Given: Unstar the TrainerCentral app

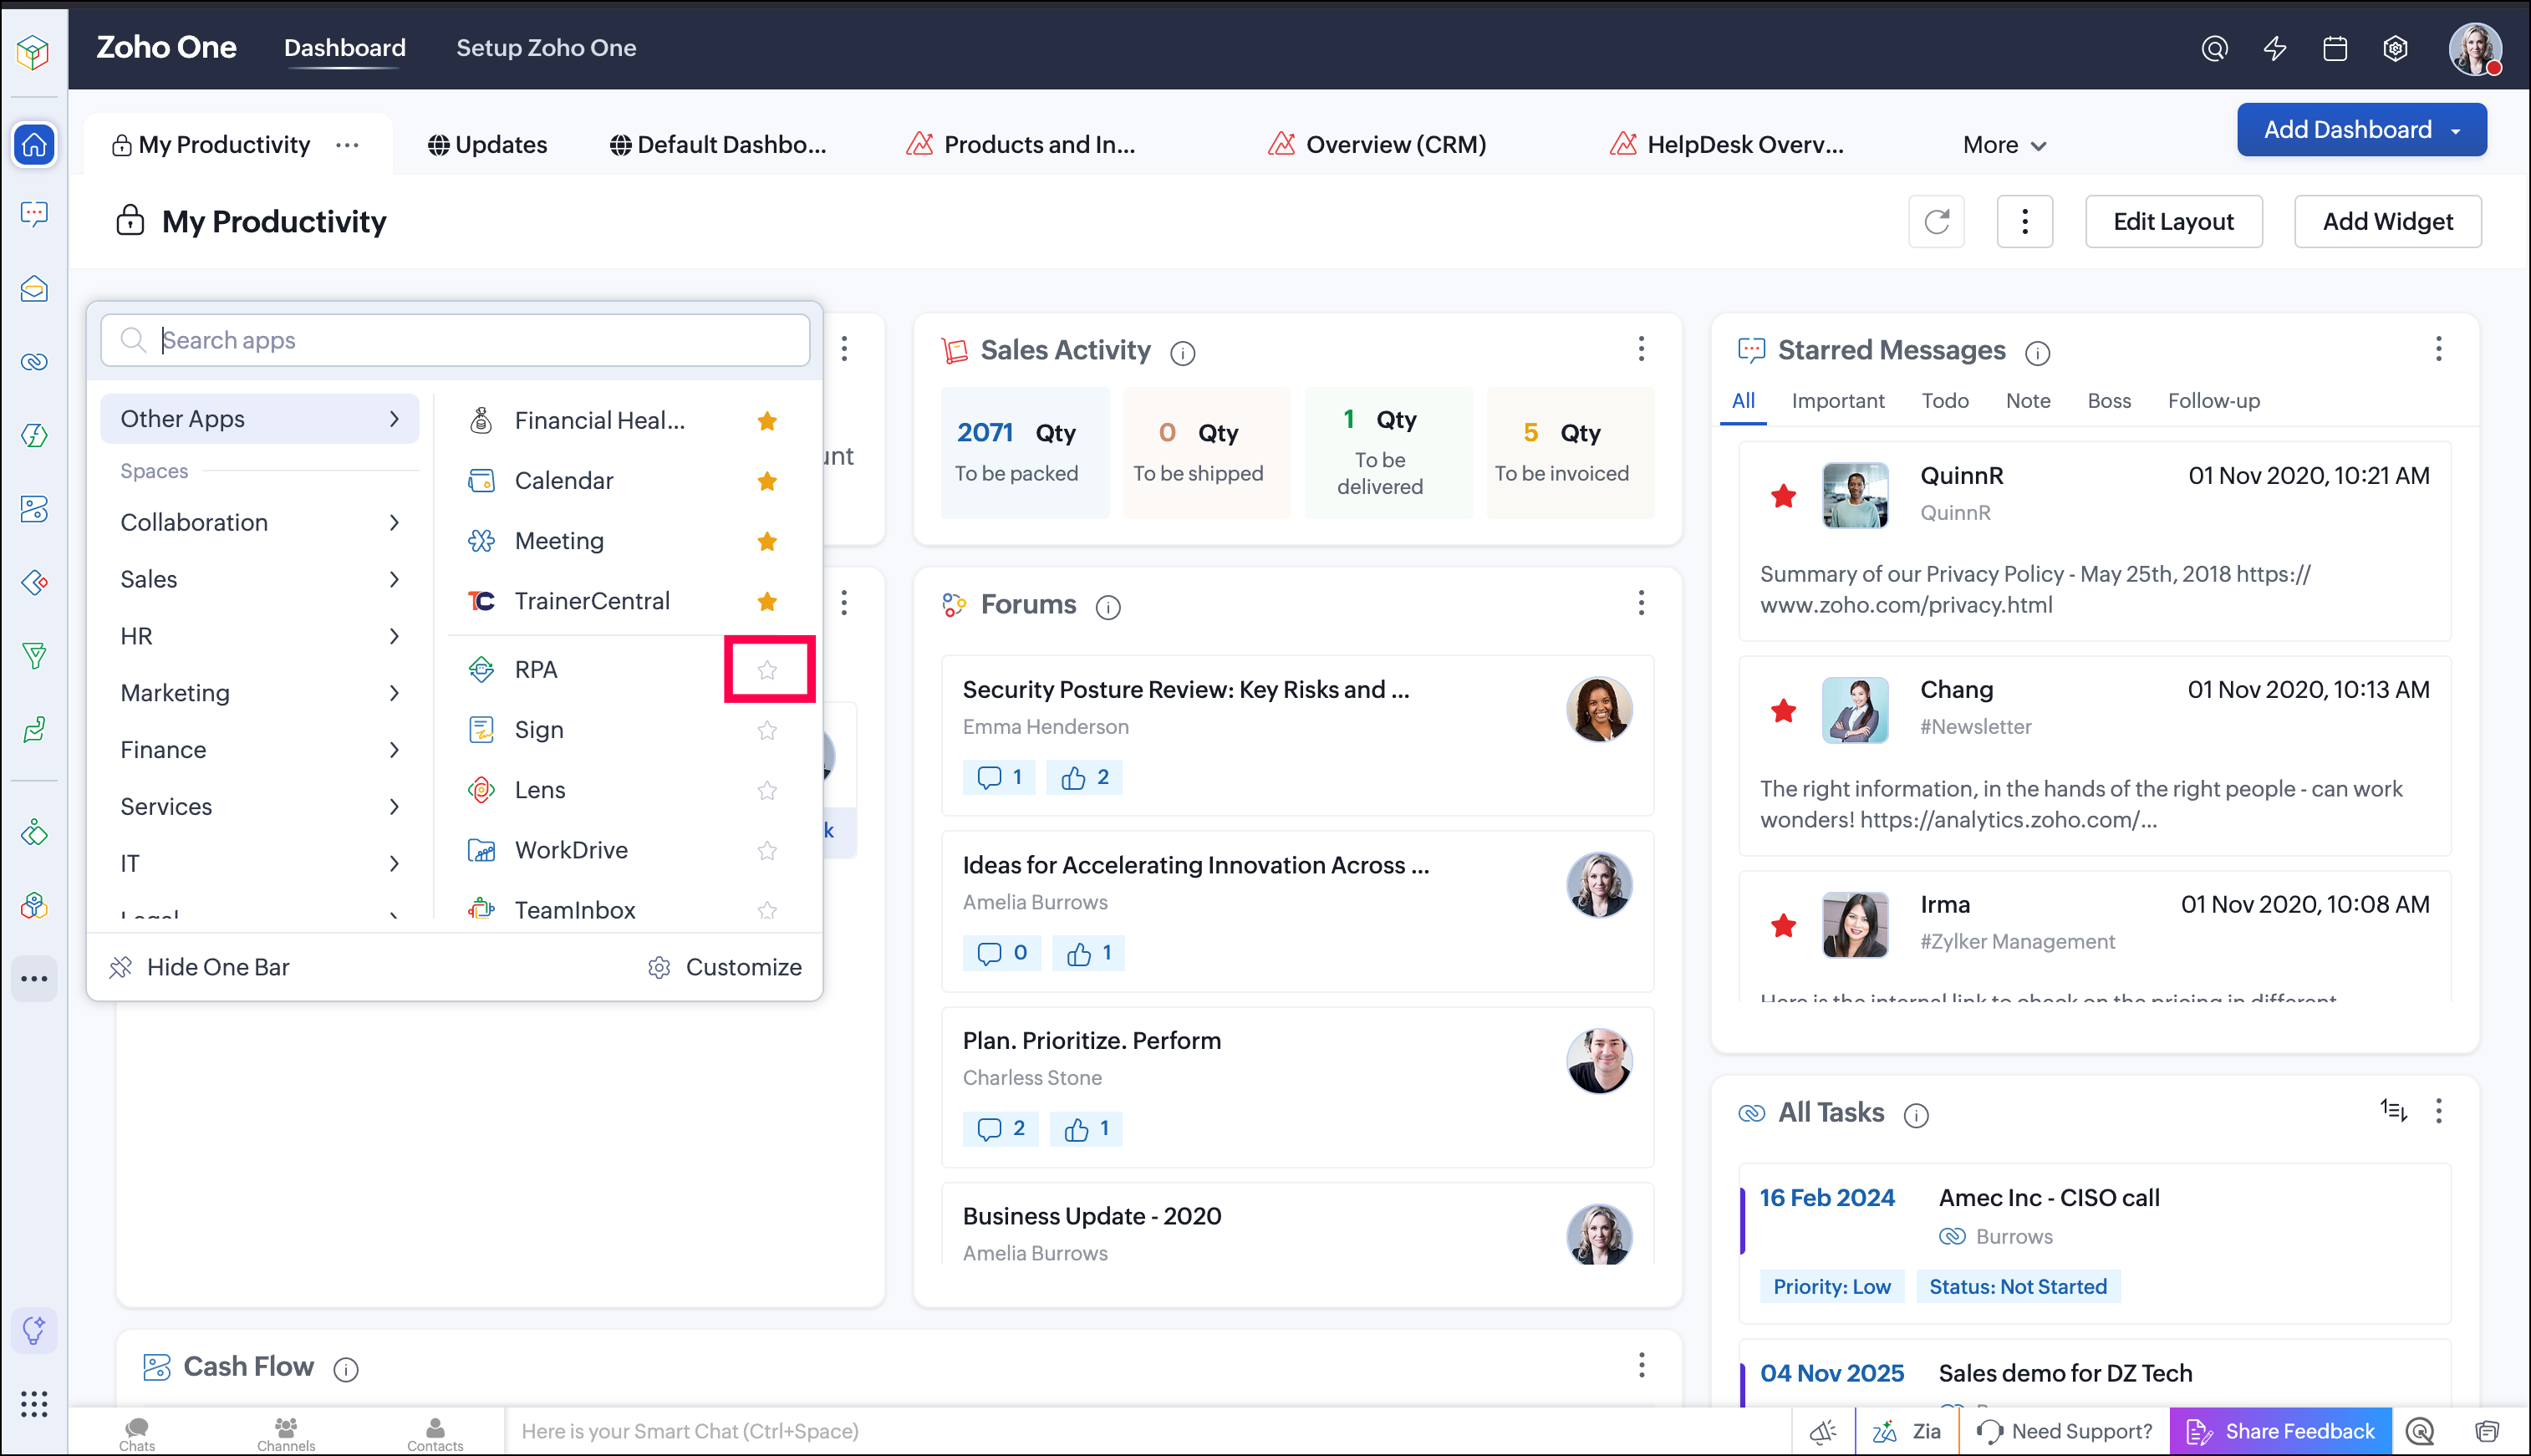Looking at the screenshot, I should click(x=767, y=601).
